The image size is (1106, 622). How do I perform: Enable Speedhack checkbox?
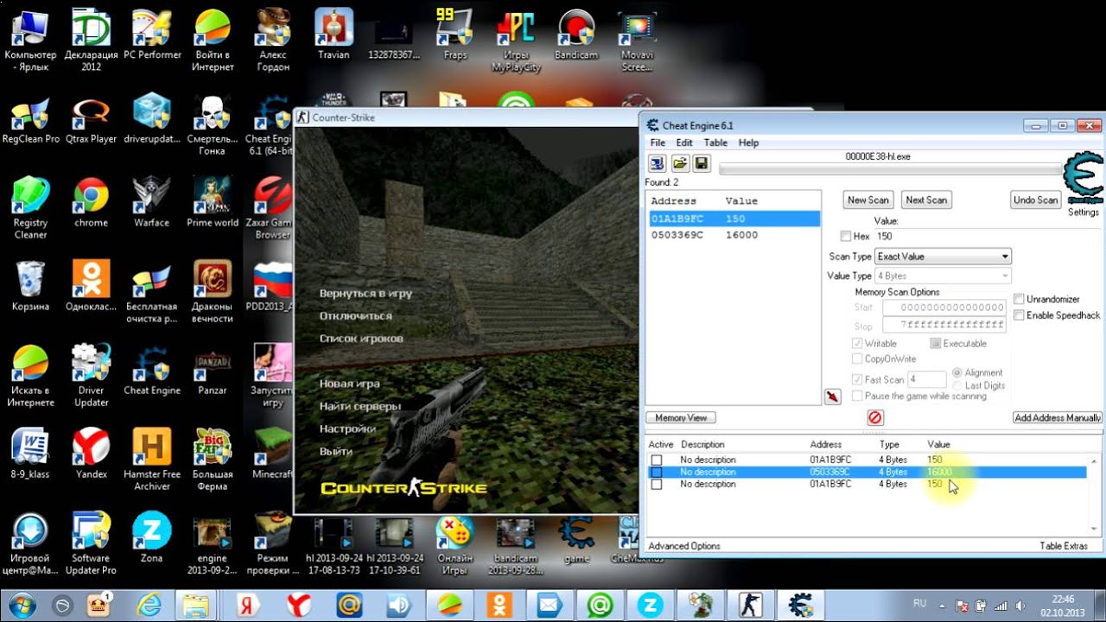(1019, 315)
